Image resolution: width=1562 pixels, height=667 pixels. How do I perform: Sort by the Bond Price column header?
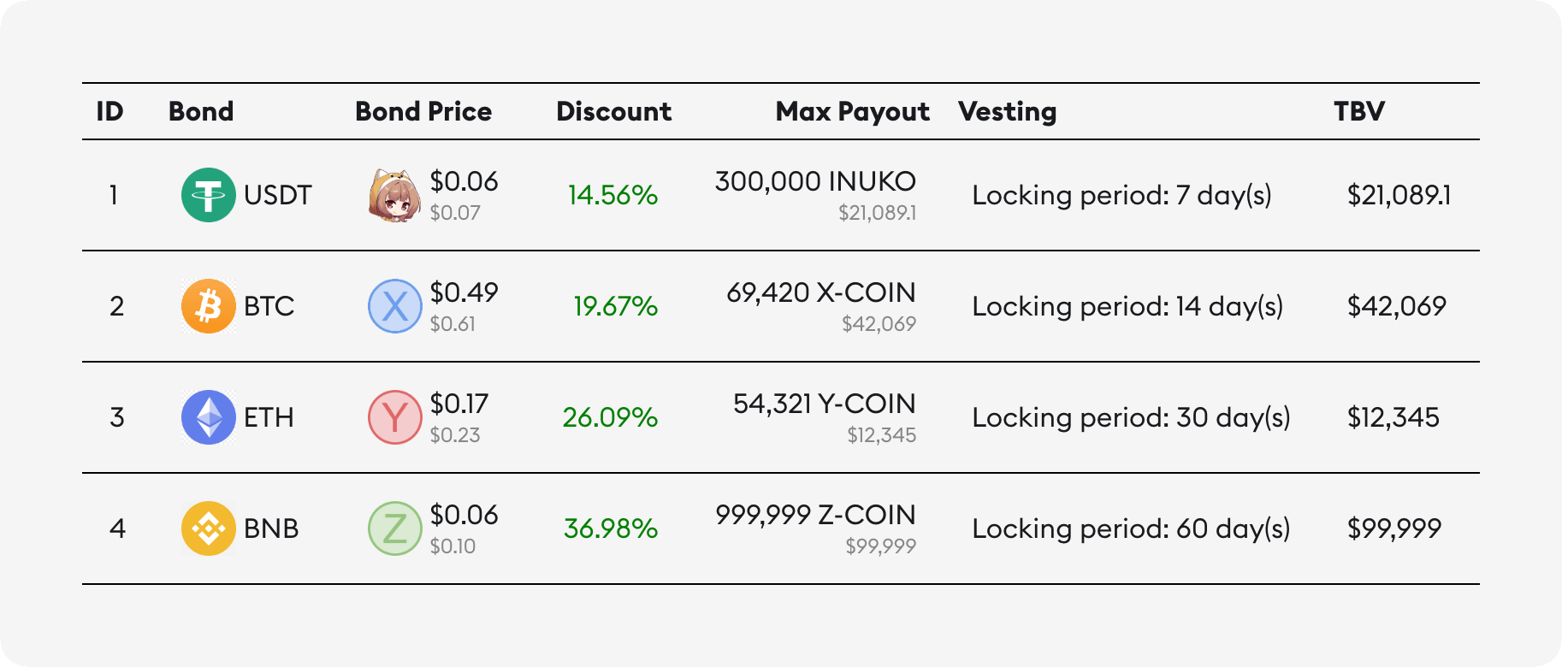[423, 111]
